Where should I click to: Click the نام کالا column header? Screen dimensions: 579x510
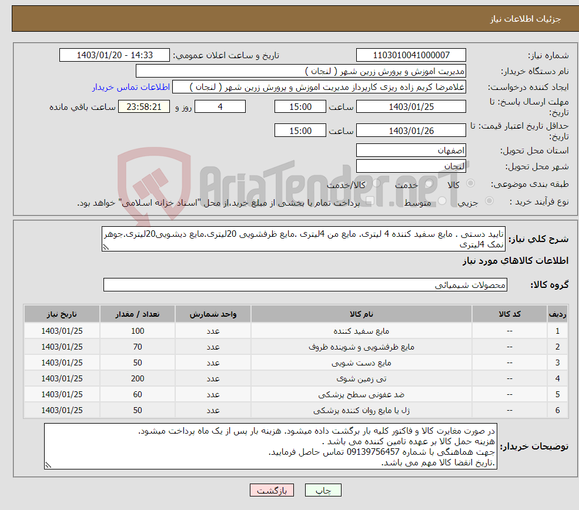[x=362, y=314]
